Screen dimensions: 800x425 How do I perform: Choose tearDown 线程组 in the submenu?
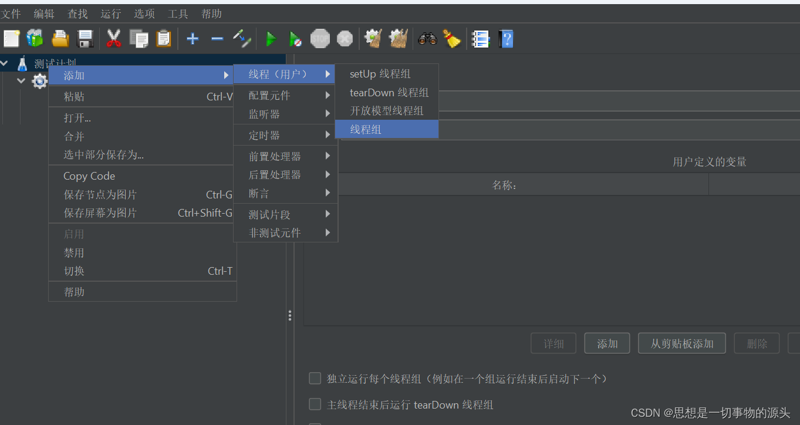coord(387,93)
